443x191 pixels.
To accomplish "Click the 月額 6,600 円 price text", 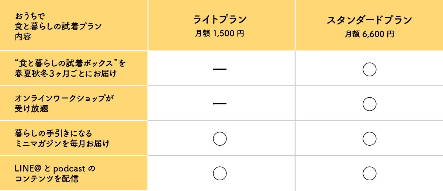I will coord(369,34).
